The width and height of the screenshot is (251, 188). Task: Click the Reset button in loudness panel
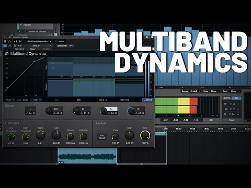(x=232, y=120)
